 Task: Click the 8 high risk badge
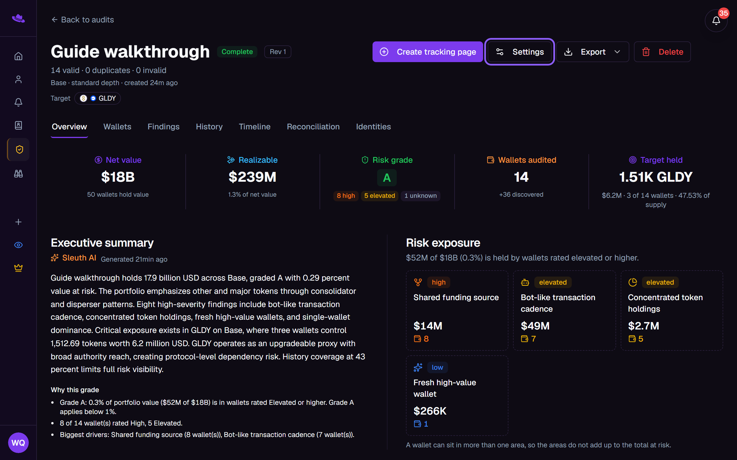pos(346,195)
